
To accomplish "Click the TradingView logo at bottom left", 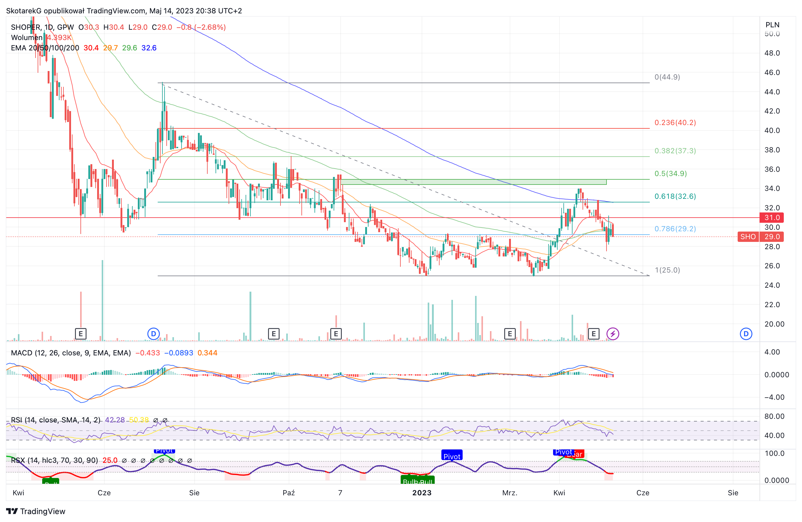I will tap(36, 511).
